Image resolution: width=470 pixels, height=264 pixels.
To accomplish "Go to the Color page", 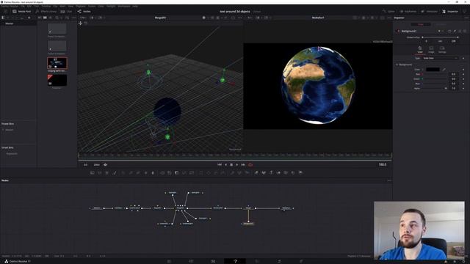I will 257,261.
